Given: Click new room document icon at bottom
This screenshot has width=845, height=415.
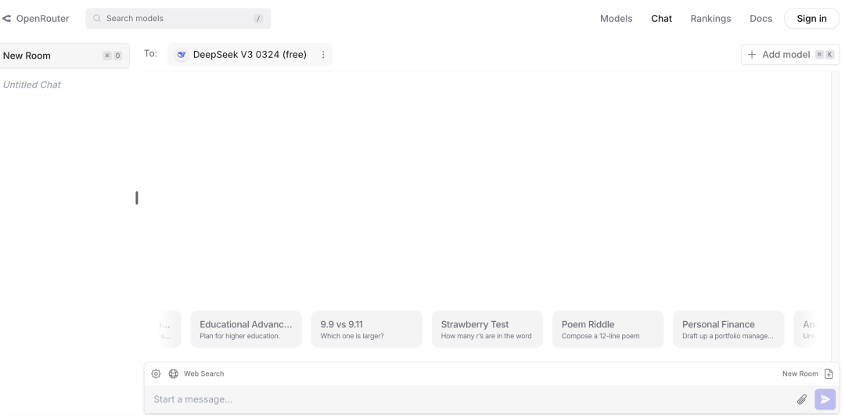Looking at the screenshot, I should [829, 373].
